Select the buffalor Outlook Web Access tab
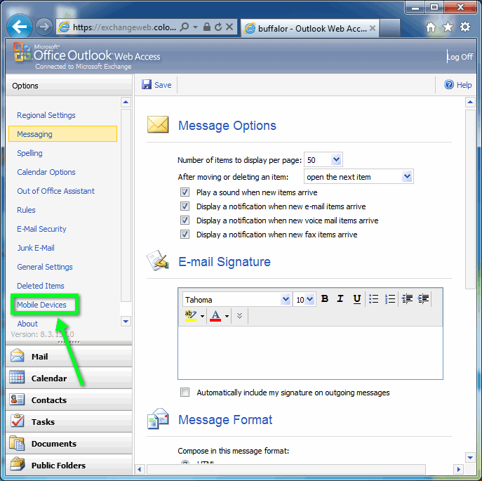This screenshot has width=482, height=481. [x=310, y=29]
